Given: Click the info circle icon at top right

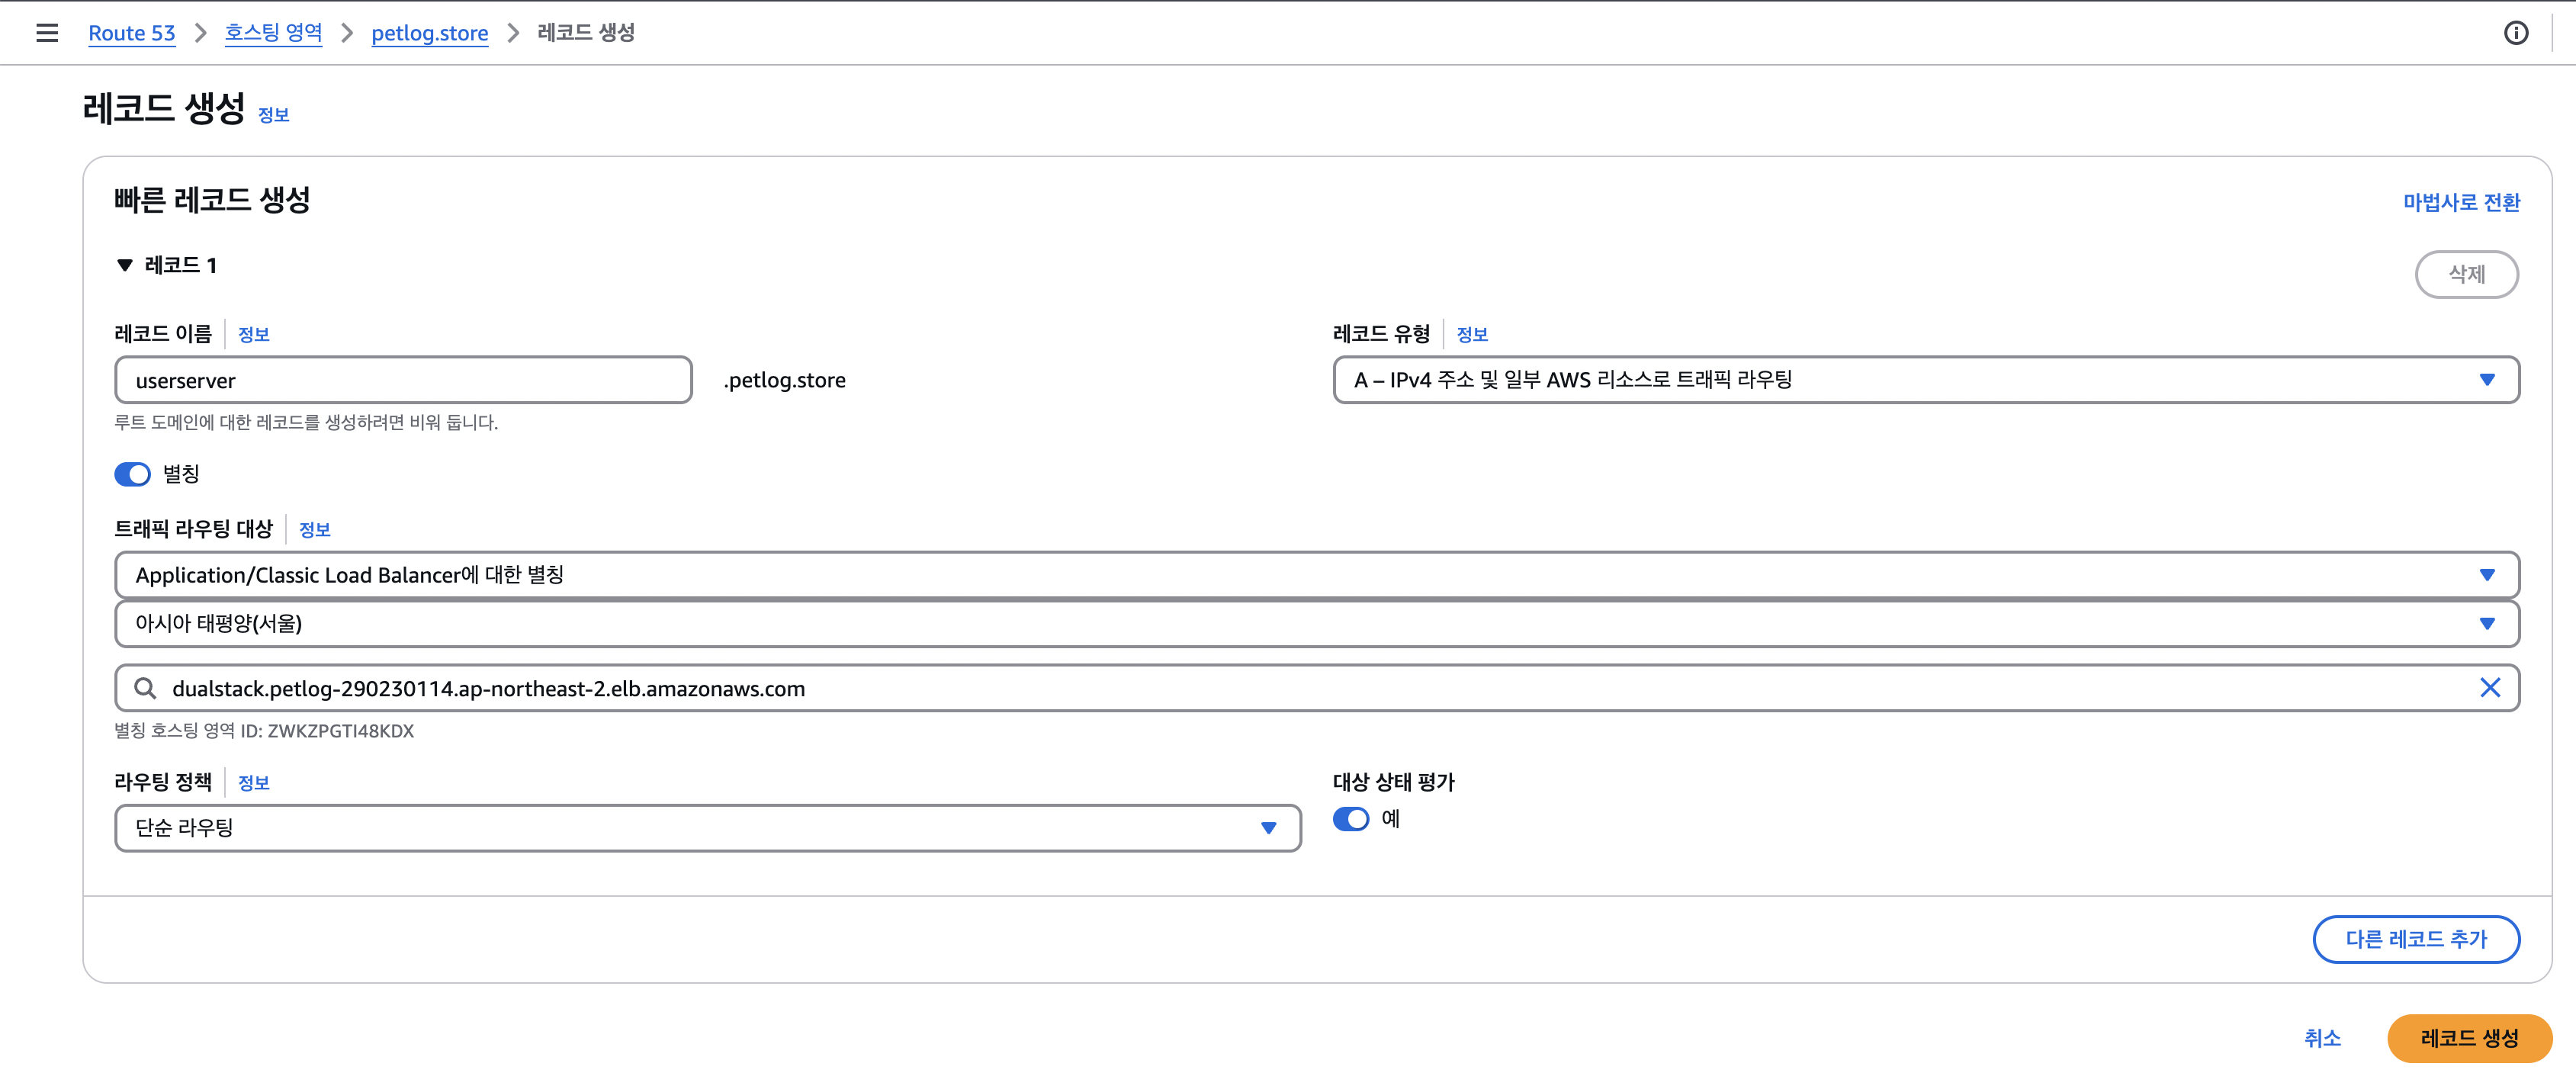Looking at the screenshot, I should click(x=2516, y=33).
